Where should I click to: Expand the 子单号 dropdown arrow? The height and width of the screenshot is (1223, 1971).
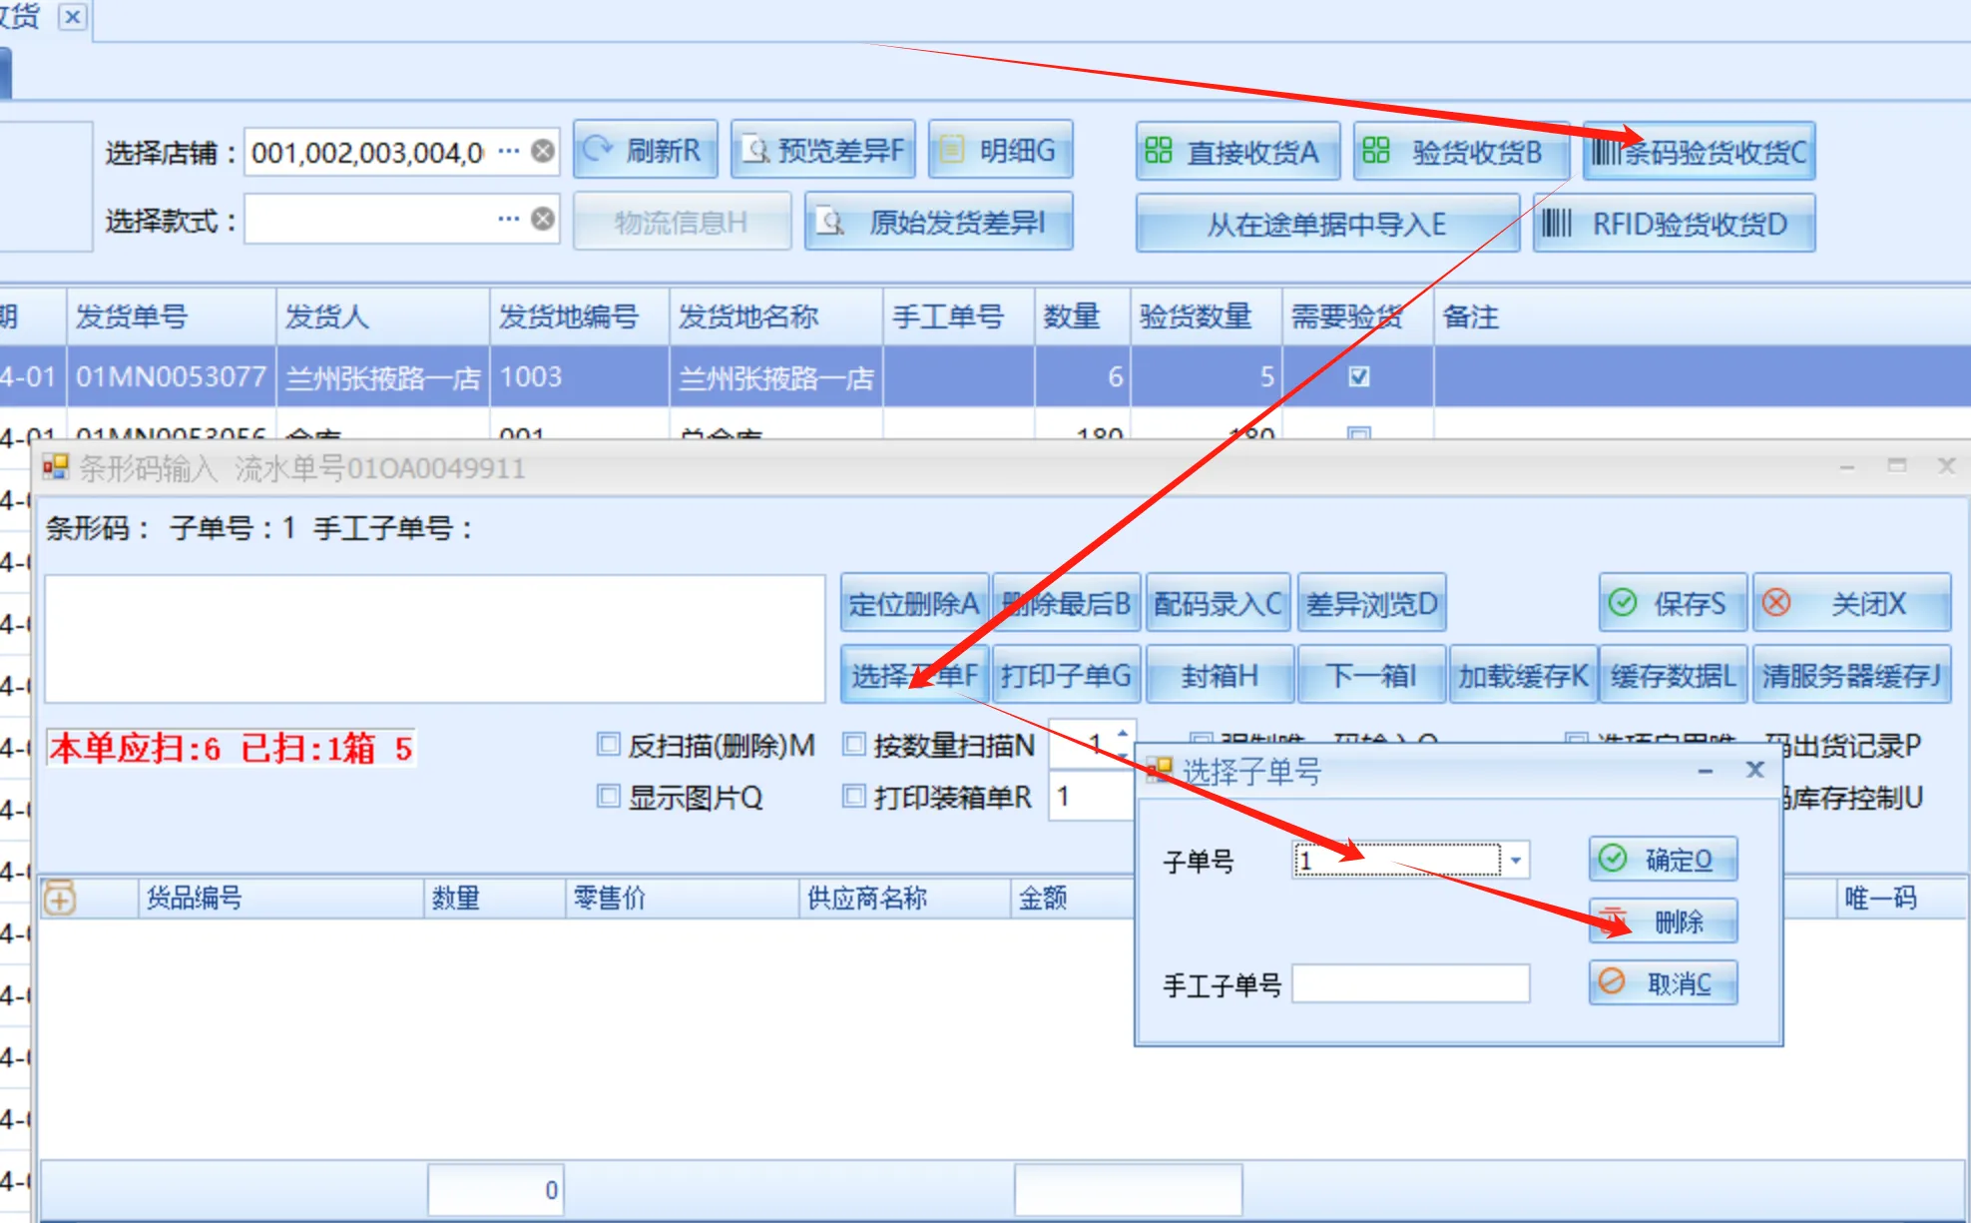1515,861
